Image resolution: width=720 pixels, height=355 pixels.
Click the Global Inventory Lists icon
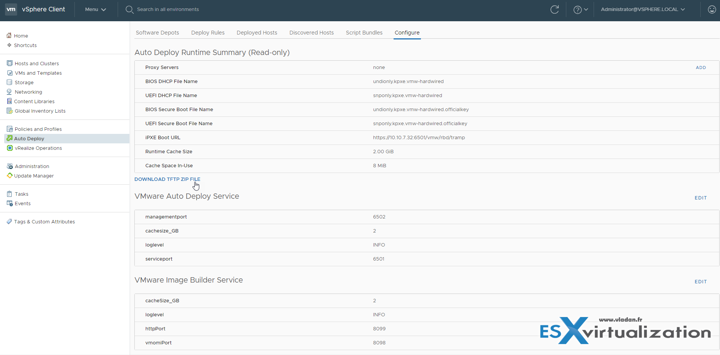pyautogui.click(x=9, y=111)
